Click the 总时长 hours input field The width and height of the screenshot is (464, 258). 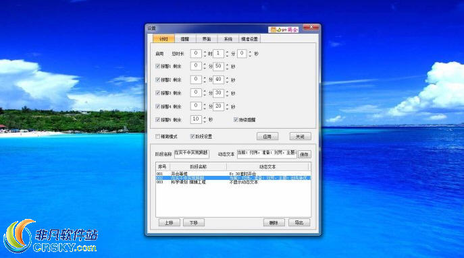click(x=196, y=53)
